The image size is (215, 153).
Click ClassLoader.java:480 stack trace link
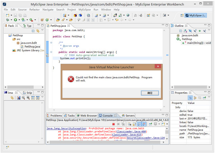[123, 131]
